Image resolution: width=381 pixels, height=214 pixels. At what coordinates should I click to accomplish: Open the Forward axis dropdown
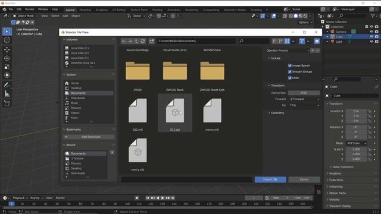click(304, 99)
